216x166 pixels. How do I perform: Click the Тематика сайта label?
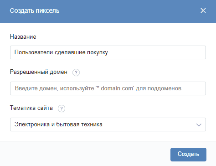click(31, 108)
